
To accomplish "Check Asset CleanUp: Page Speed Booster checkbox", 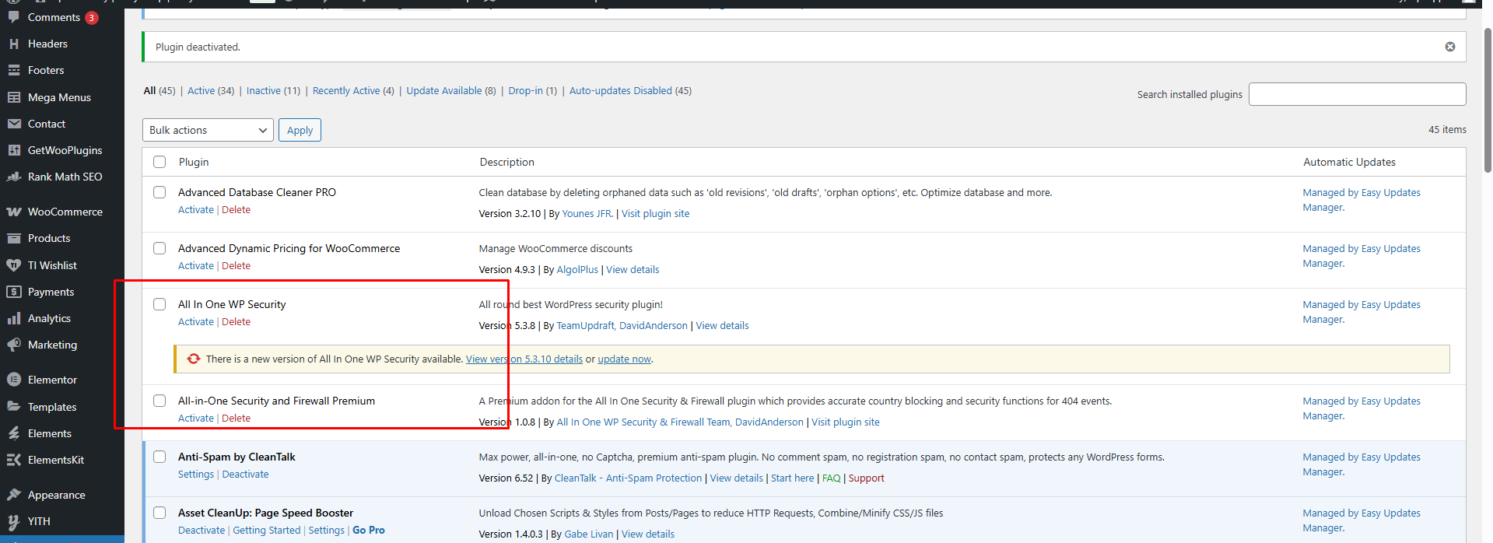I will coord(159,513).
